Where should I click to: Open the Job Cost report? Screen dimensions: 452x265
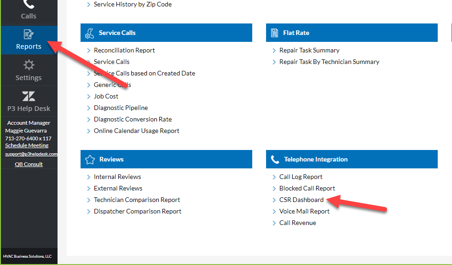tap(106, 97)
